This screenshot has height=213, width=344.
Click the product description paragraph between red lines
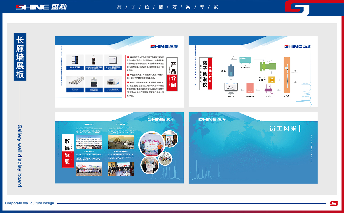click(146, 76)
